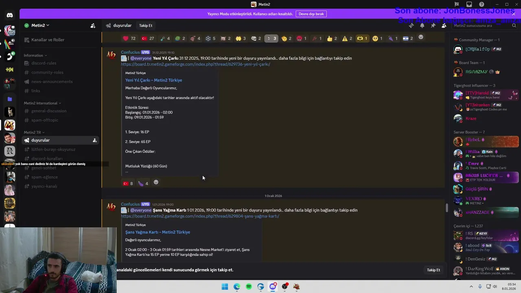Open notification settings bell icon
The width and height of the screenshot is (521, 293).
422,25
